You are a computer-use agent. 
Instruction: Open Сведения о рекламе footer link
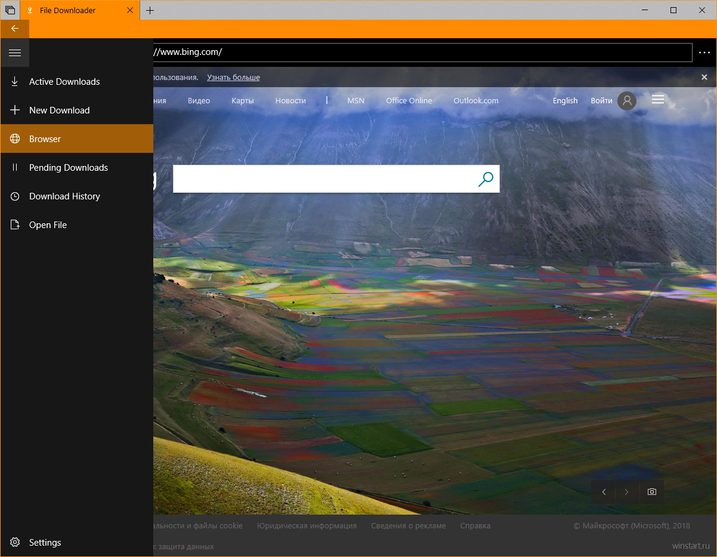pyautogui.click(x=408, y=526)
